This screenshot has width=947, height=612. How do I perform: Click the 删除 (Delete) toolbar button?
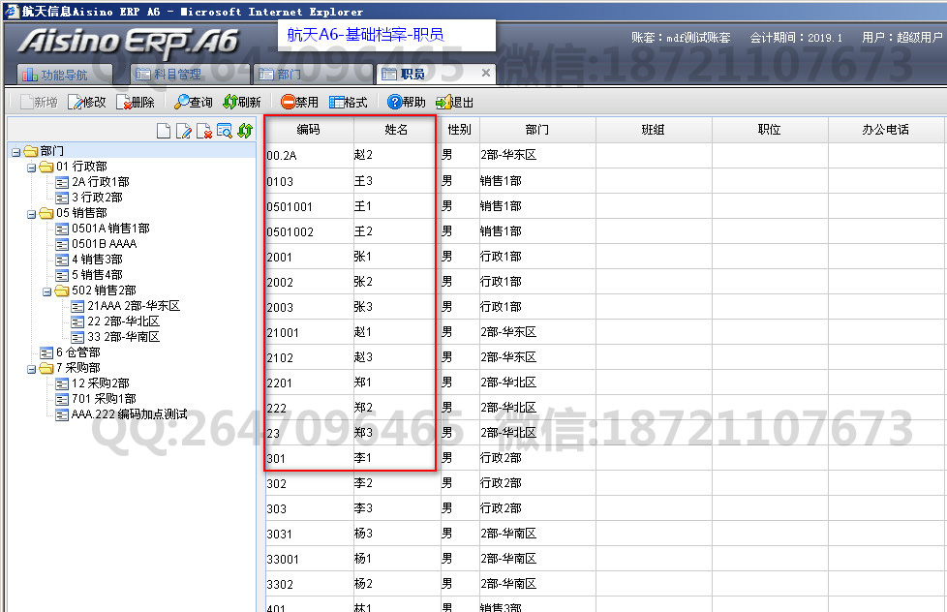(136, 102)
